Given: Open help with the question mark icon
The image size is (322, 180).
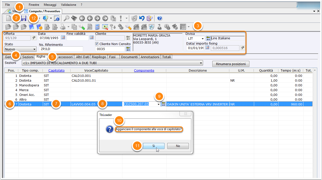Looking at the screenshot, I should [x=159, y=18].
